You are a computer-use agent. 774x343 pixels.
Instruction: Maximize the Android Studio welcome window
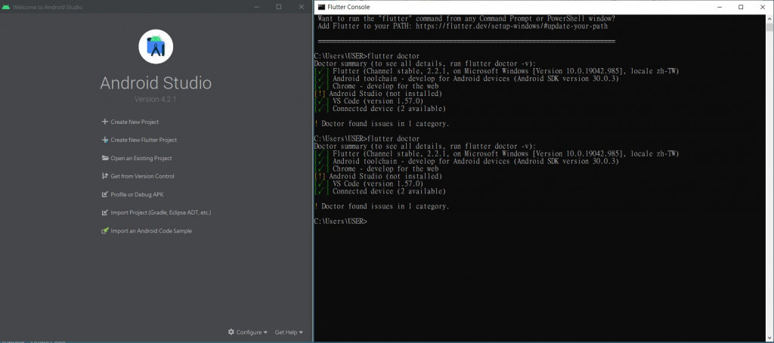pyautogui.click(x=278, y=7)
